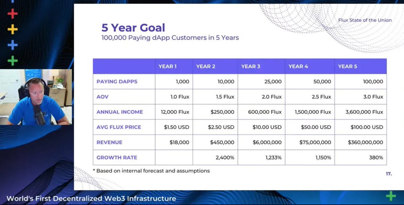Screen dimensions: 404x205
Task: Select the '$250,000' annual income cell
Action: click(215, 112)
